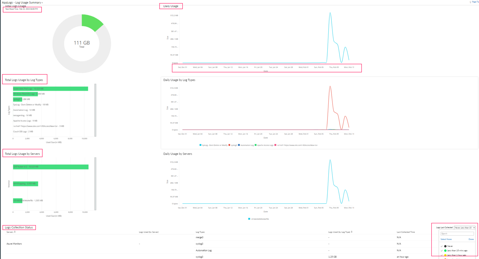Click the red syslog3 legend marker
The height and width of the screenshot is (259, 479).
229,145
